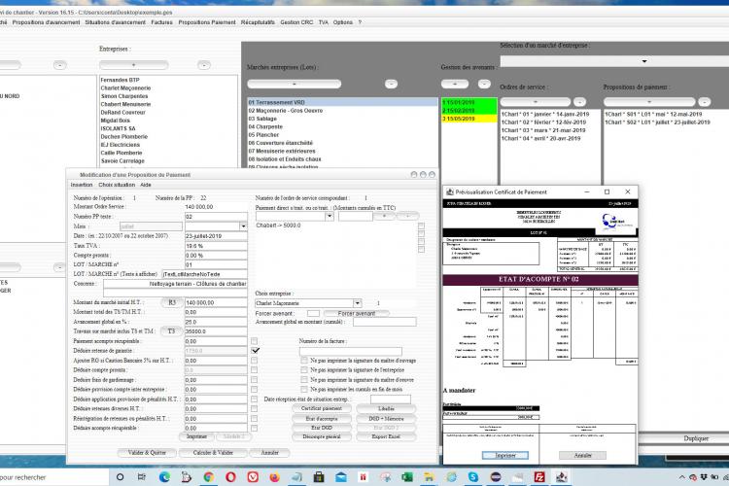Screen dimensions: 729x486
Task: Check Déduire frais de gardiennage checkbox
Action: pos(255,380)
